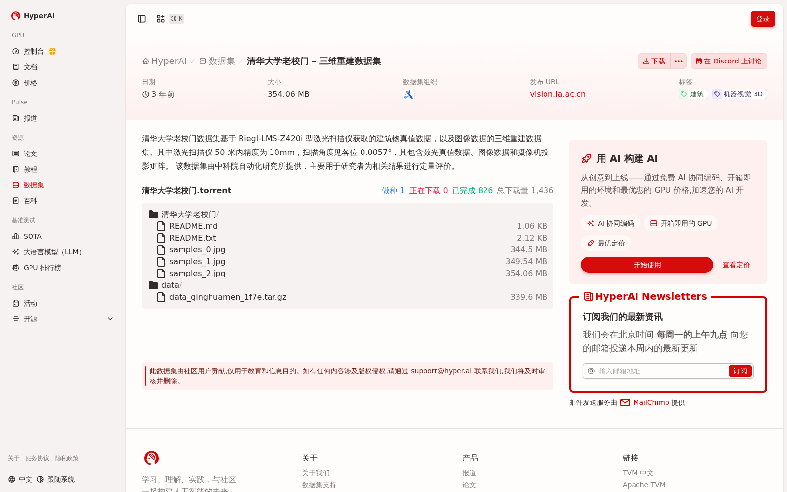
Task: Click the 下载 download button
Action: pos(654,61)
